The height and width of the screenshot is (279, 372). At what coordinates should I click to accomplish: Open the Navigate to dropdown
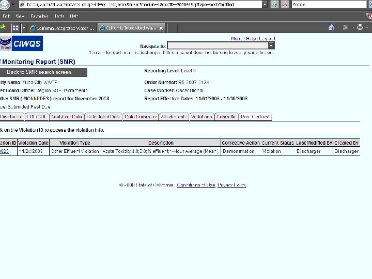click(221, 45)
